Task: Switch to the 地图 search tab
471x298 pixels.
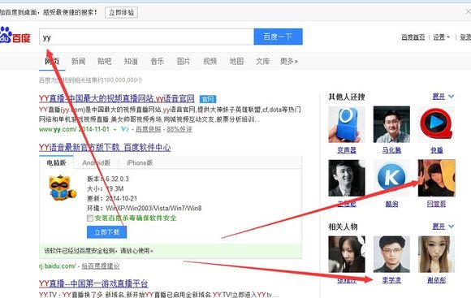Action: click(x=236, y=61)
